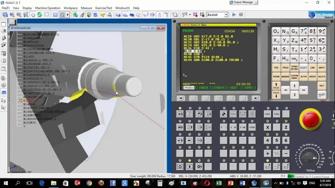Select the dashed rectangle zoom-window tool
The image size is (335, 188).
[x=47, y=15]
